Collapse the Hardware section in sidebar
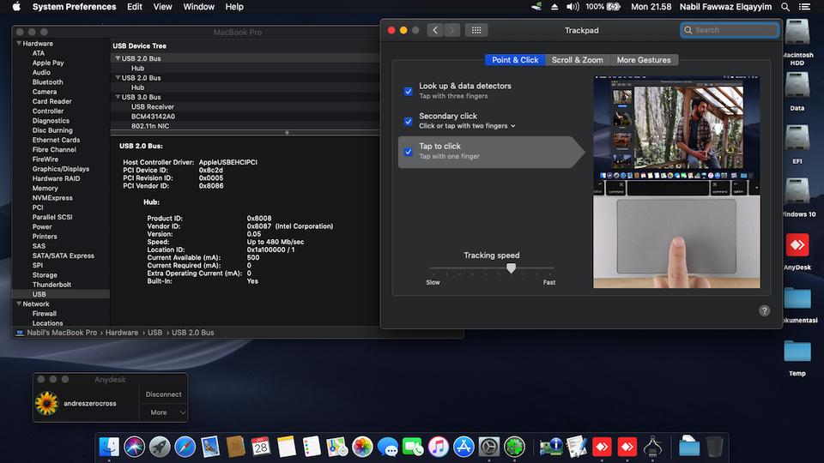This screenshot has height=463, width=824. point(18,43)
